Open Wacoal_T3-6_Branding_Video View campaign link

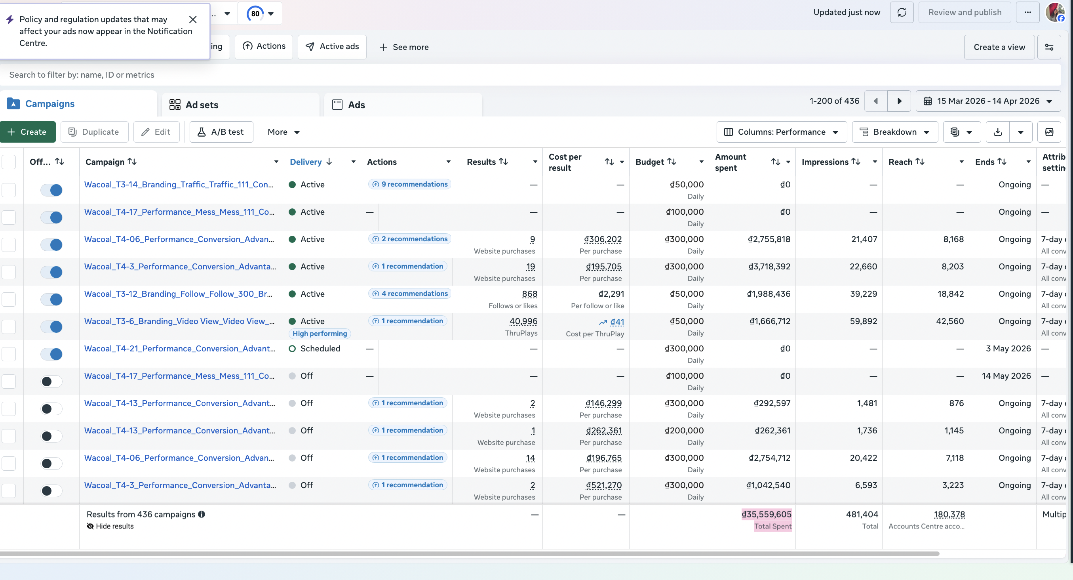[179, 321]
